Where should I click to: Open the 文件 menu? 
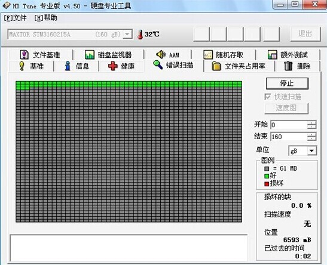click(x=15, y=18)
